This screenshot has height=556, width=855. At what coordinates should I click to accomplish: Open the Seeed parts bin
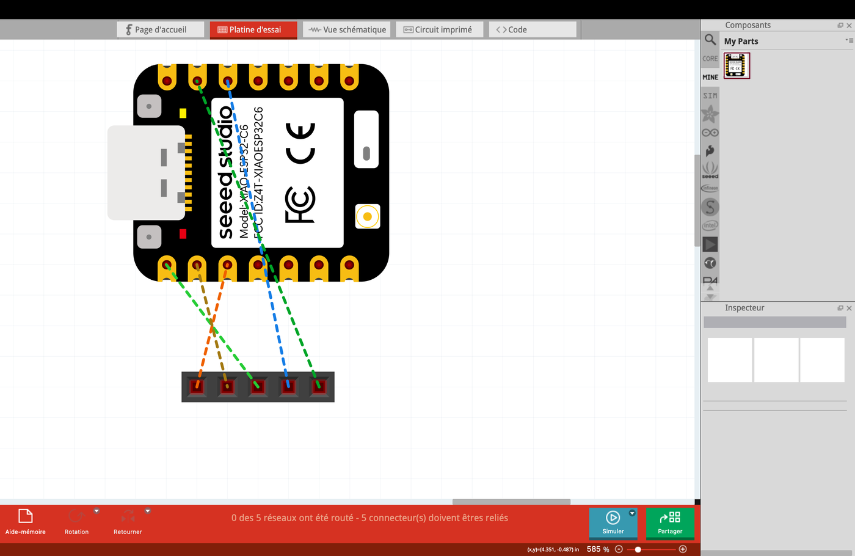tap(710, 170)
